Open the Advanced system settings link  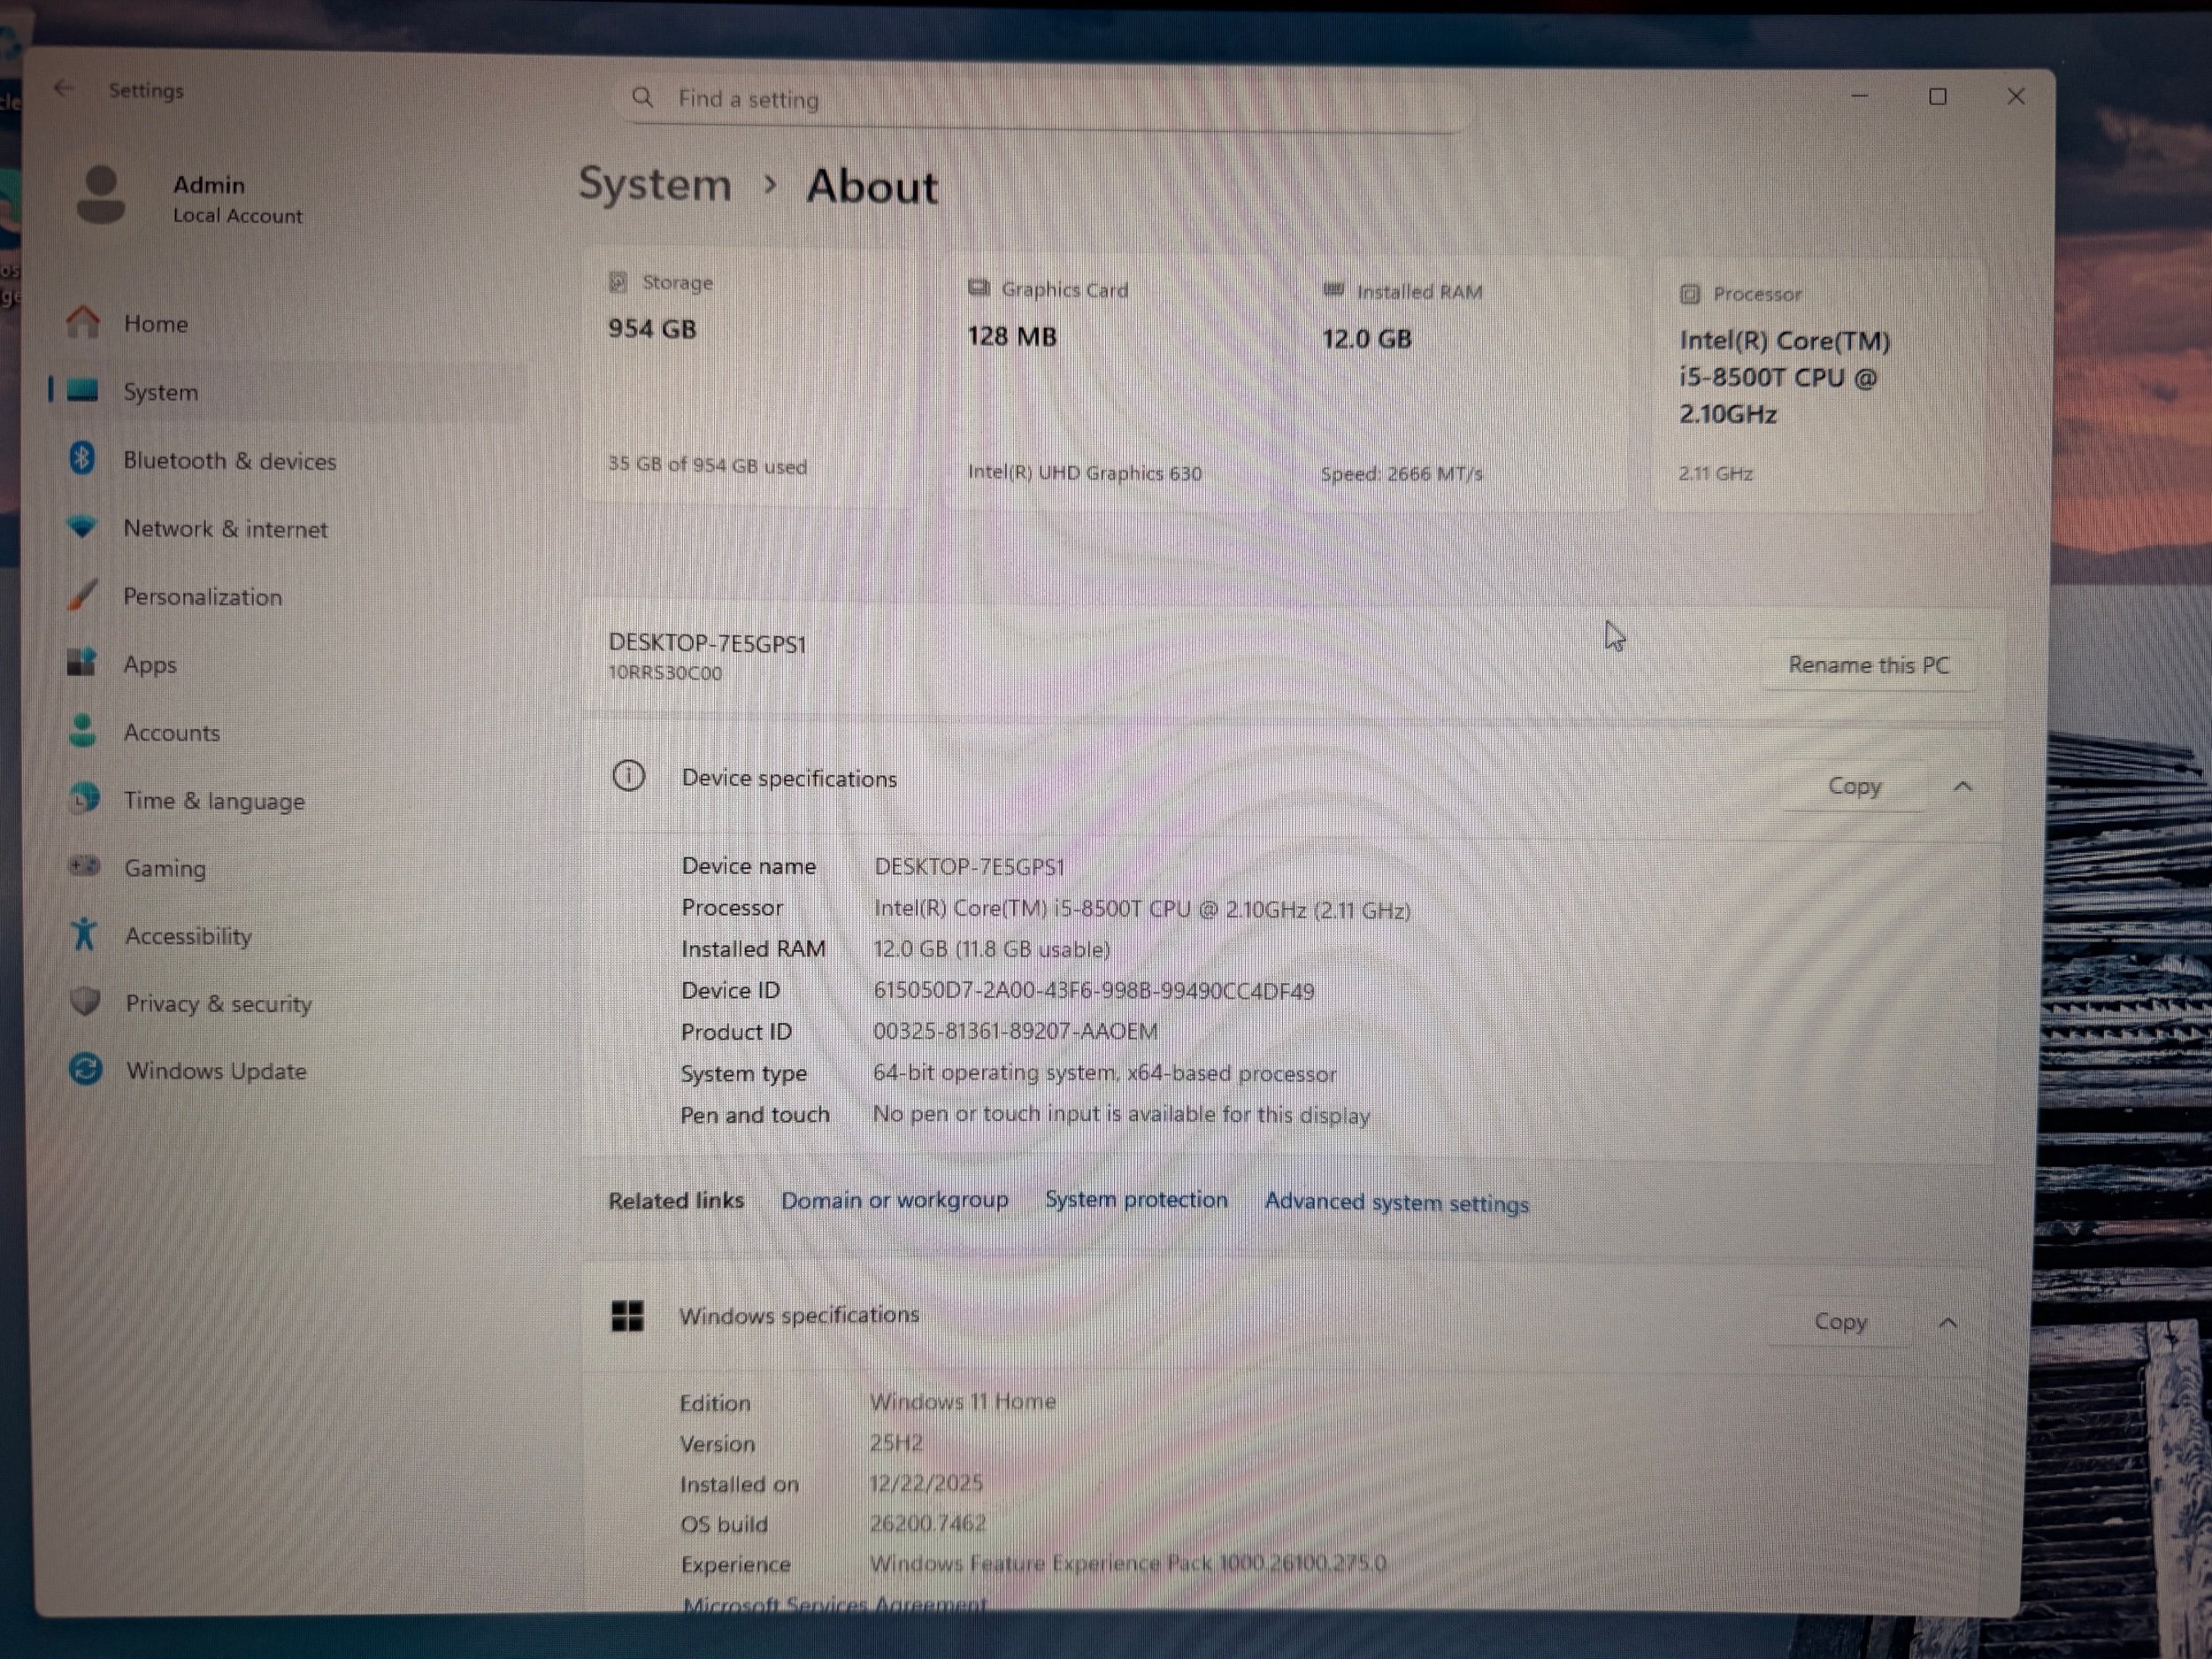1396,1203
